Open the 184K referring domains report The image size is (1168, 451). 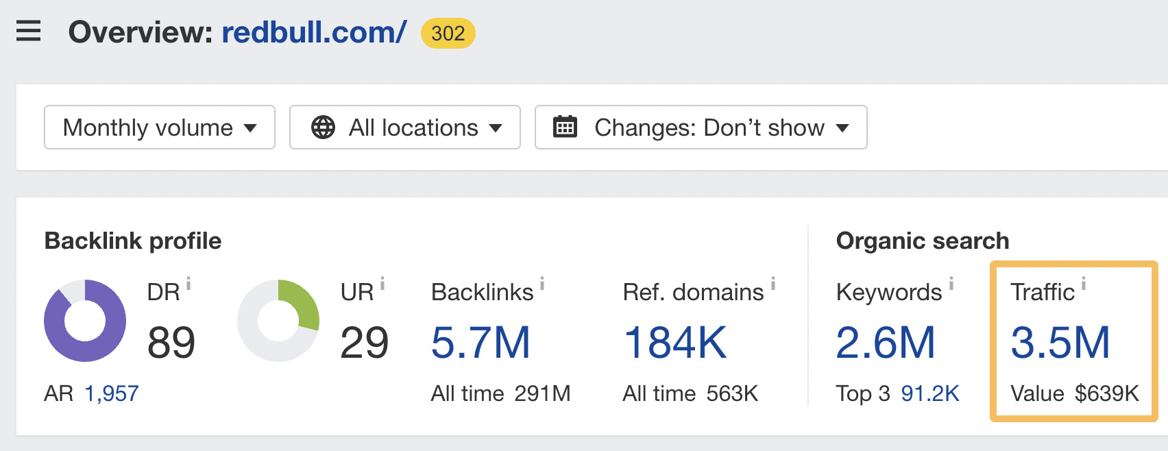674,343
